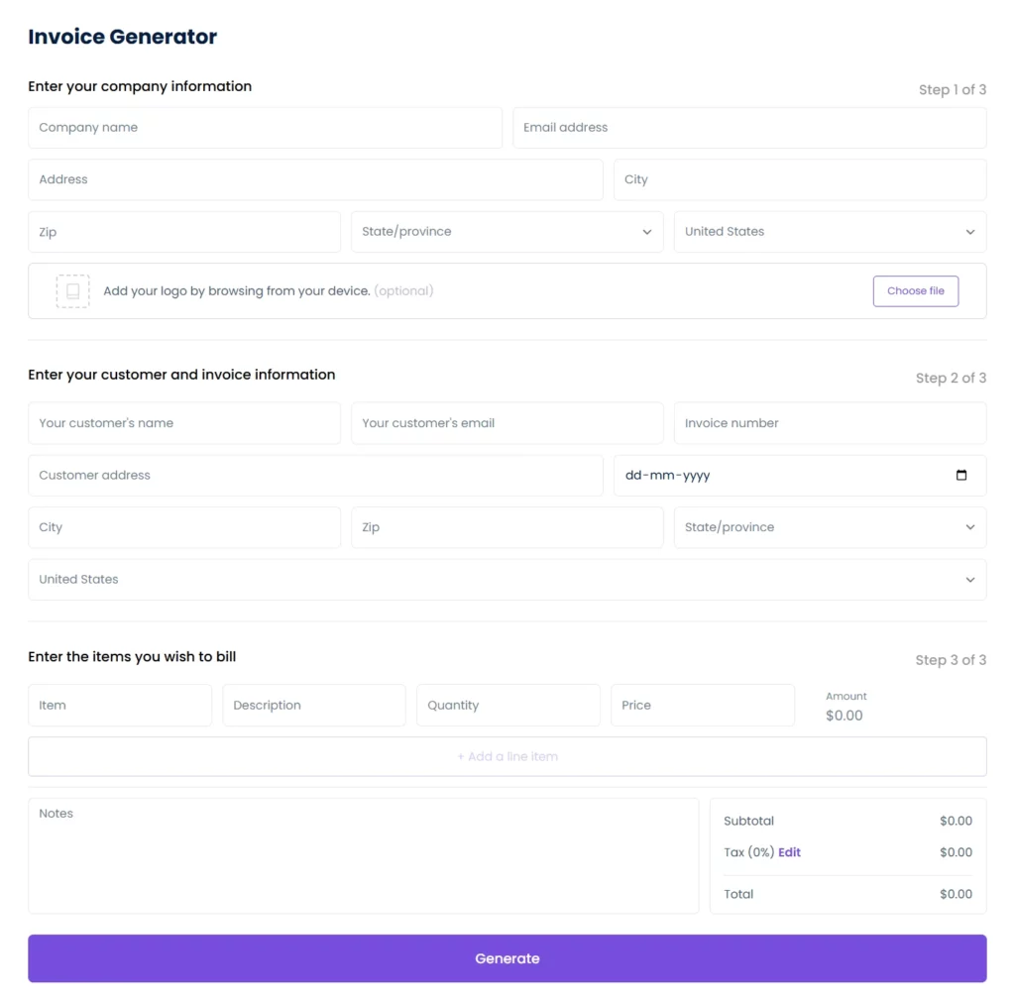Click the logo placeholder icon

click(72, 290)
